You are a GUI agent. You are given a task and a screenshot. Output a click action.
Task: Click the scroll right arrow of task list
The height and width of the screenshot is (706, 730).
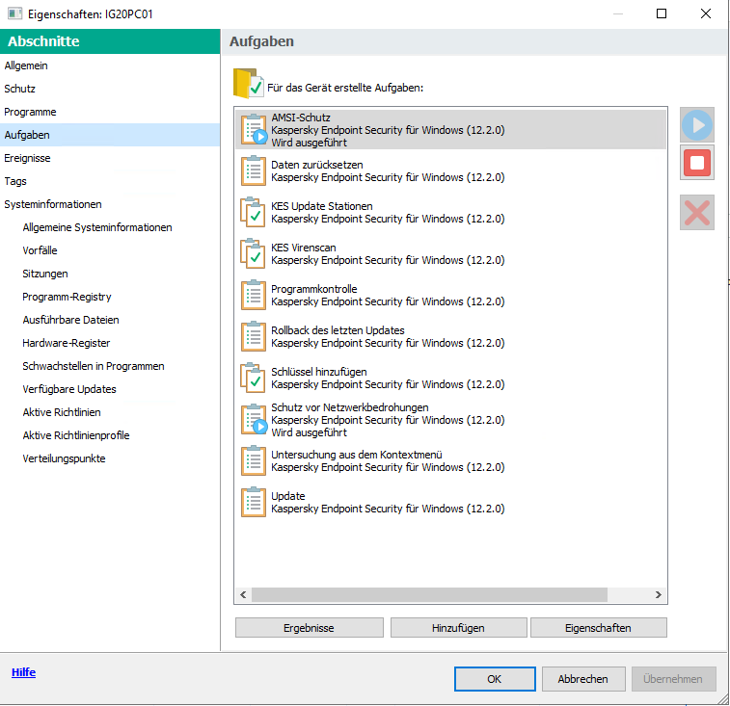659,594
